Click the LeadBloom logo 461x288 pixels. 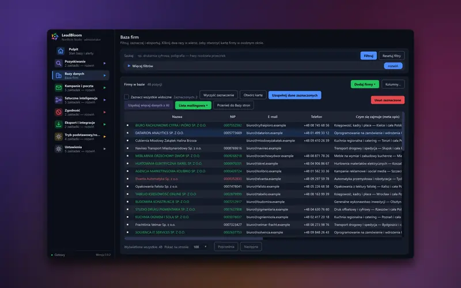pyautogui.click(x=55, y=37)
